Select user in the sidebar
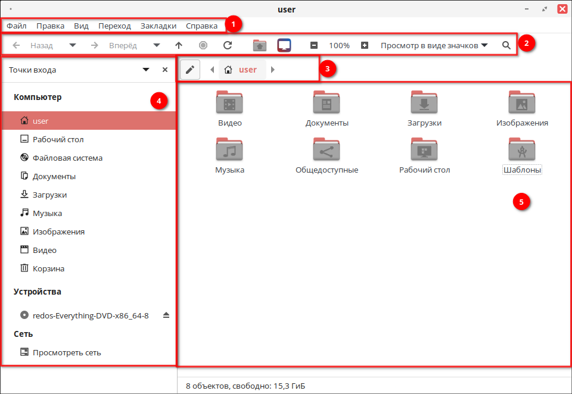The height and width of the screenshot is (394, 572). (89, 121)
